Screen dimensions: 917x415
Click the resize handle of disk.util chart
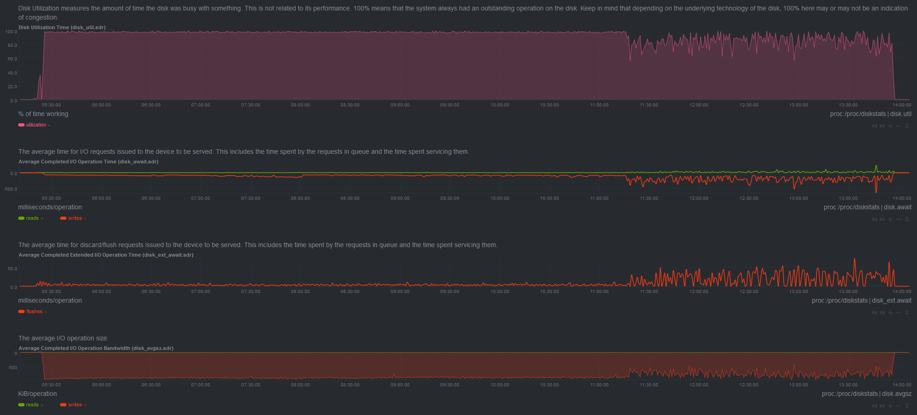[907, 126]
